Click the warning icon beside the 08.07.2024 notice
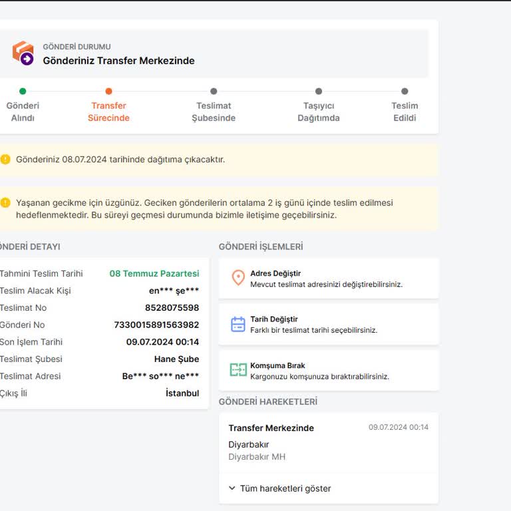This screenshot has width=511, height=511. (x=5, y=159)
